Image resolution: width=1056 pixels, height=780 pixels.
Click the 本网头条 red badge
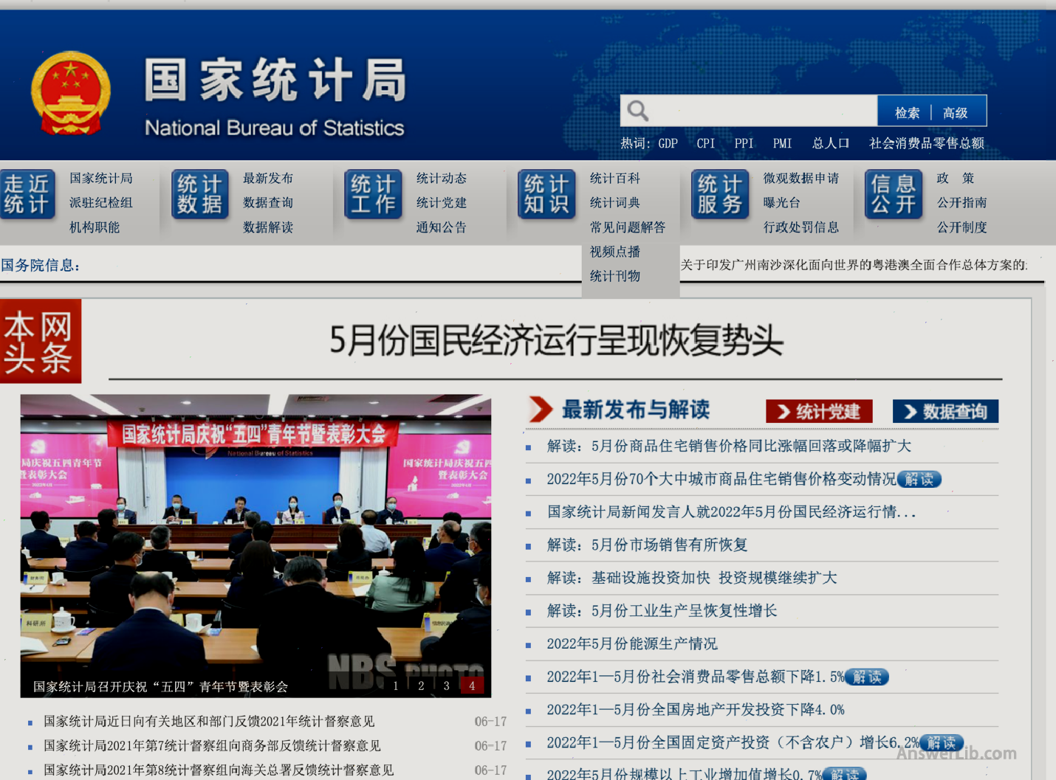point(40,341)
